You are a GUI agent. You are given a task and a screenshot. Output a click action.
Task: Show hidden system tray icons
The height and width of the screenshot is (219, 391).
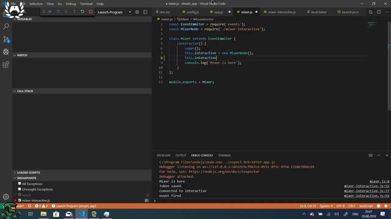point(304,214)
